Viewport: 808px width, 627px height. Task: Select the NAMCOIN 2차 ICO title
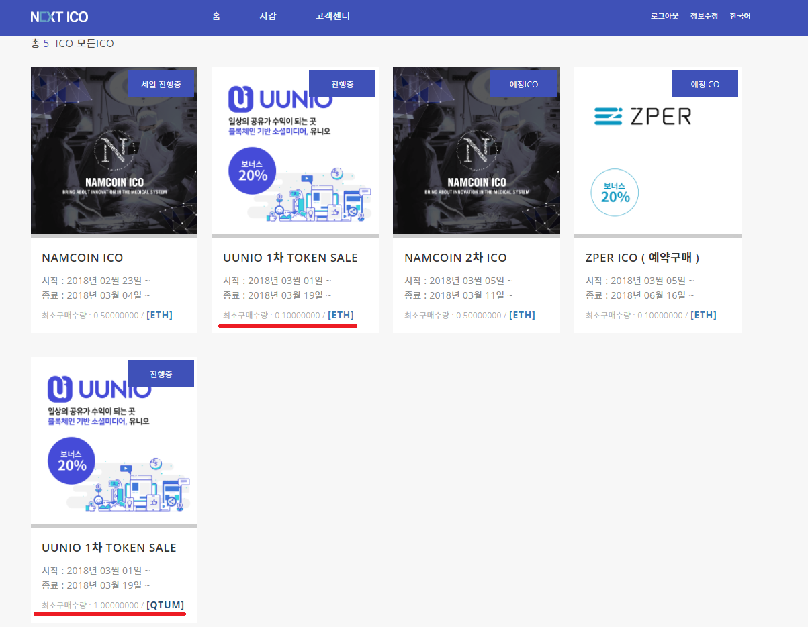tap(455, 258)
